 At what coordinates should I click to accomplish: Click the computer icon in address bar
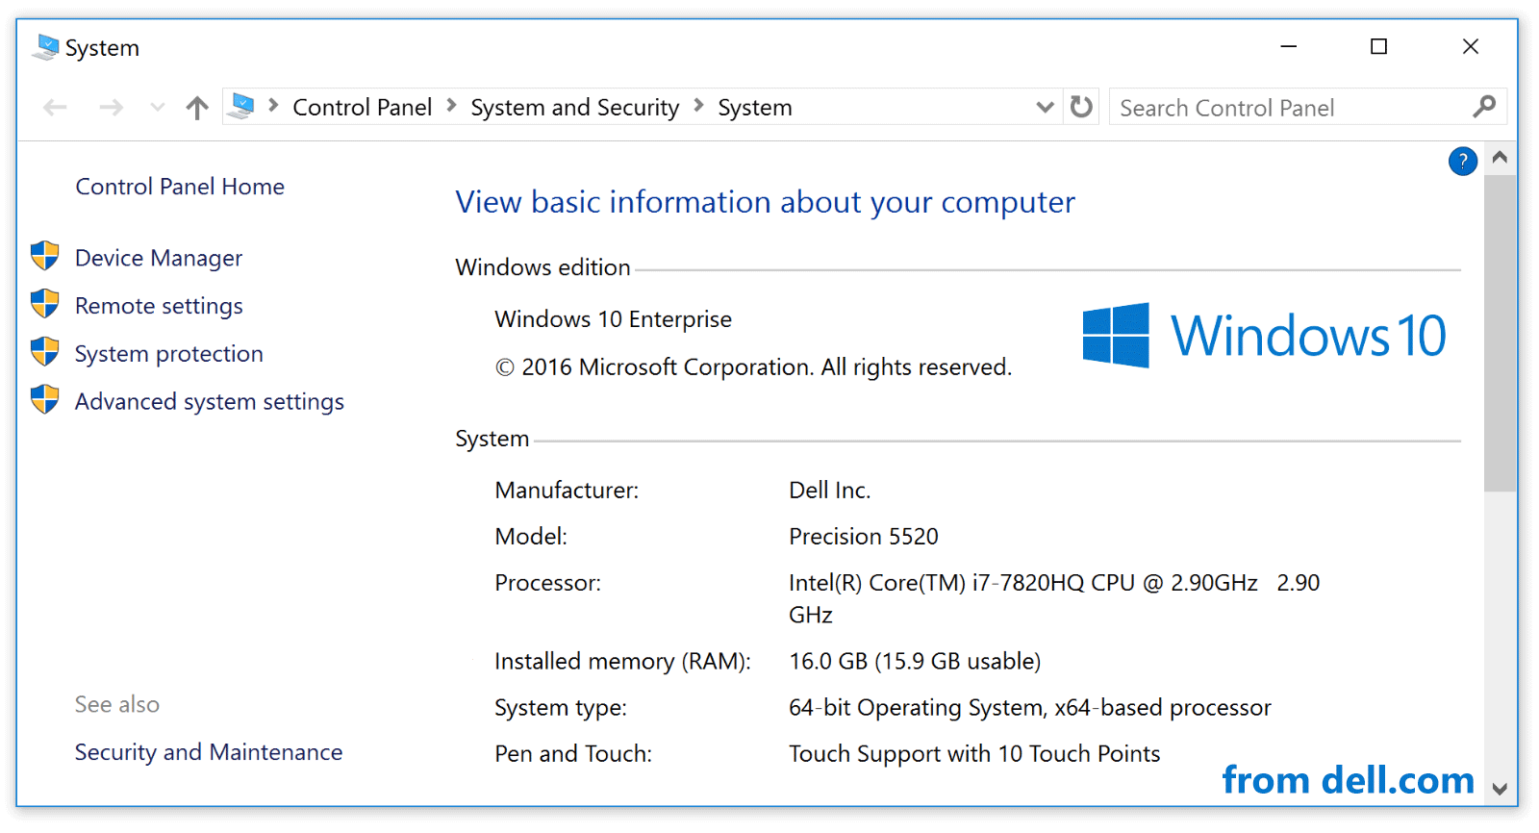point(241,106)
